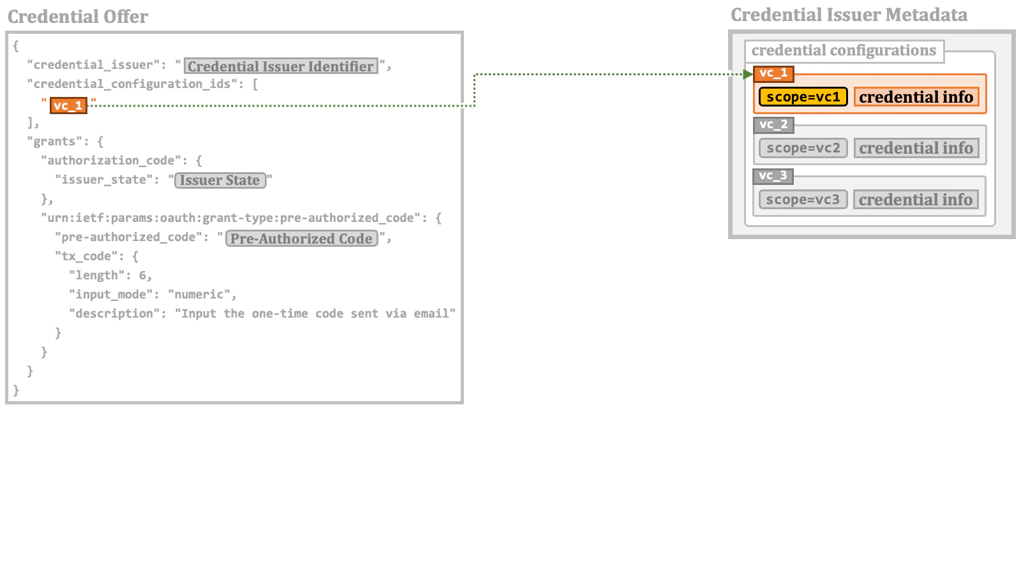Click the scope=vc1 badge
This screenshot has width=1021, height=574.
803,97
